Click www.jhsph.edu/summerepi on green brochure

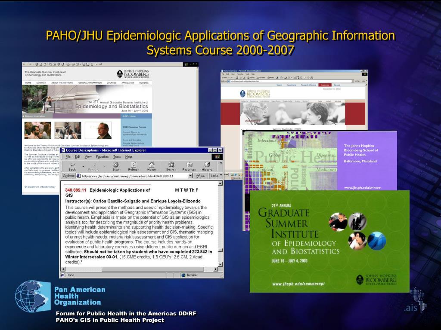click(x=298, y=284)
